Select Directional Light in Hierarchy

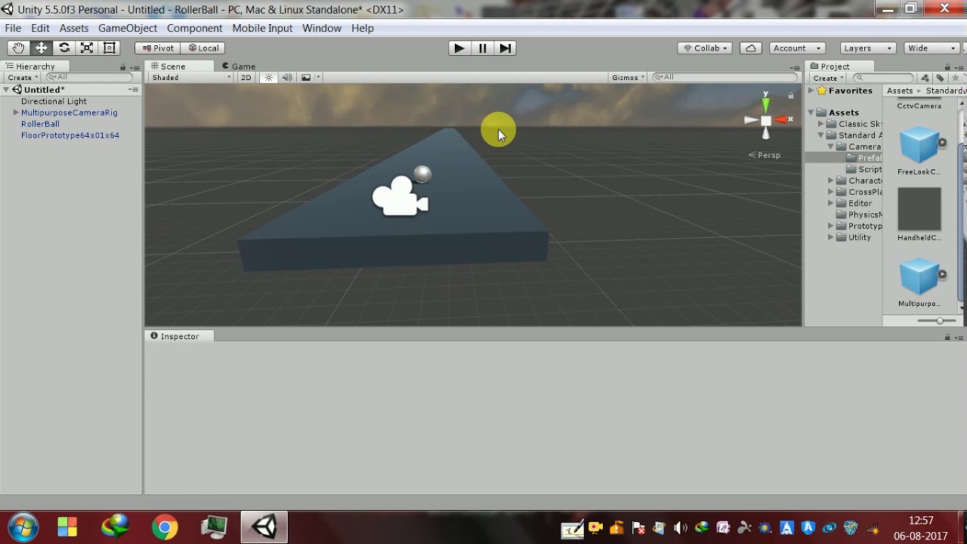tap(54, 101)
